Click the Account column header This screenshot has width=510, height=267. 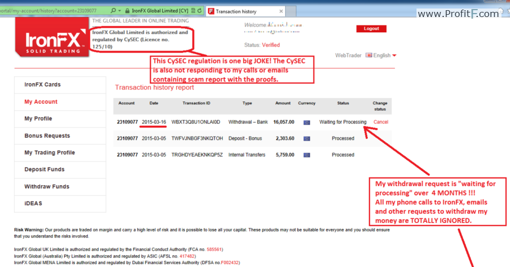coord(126,103)
